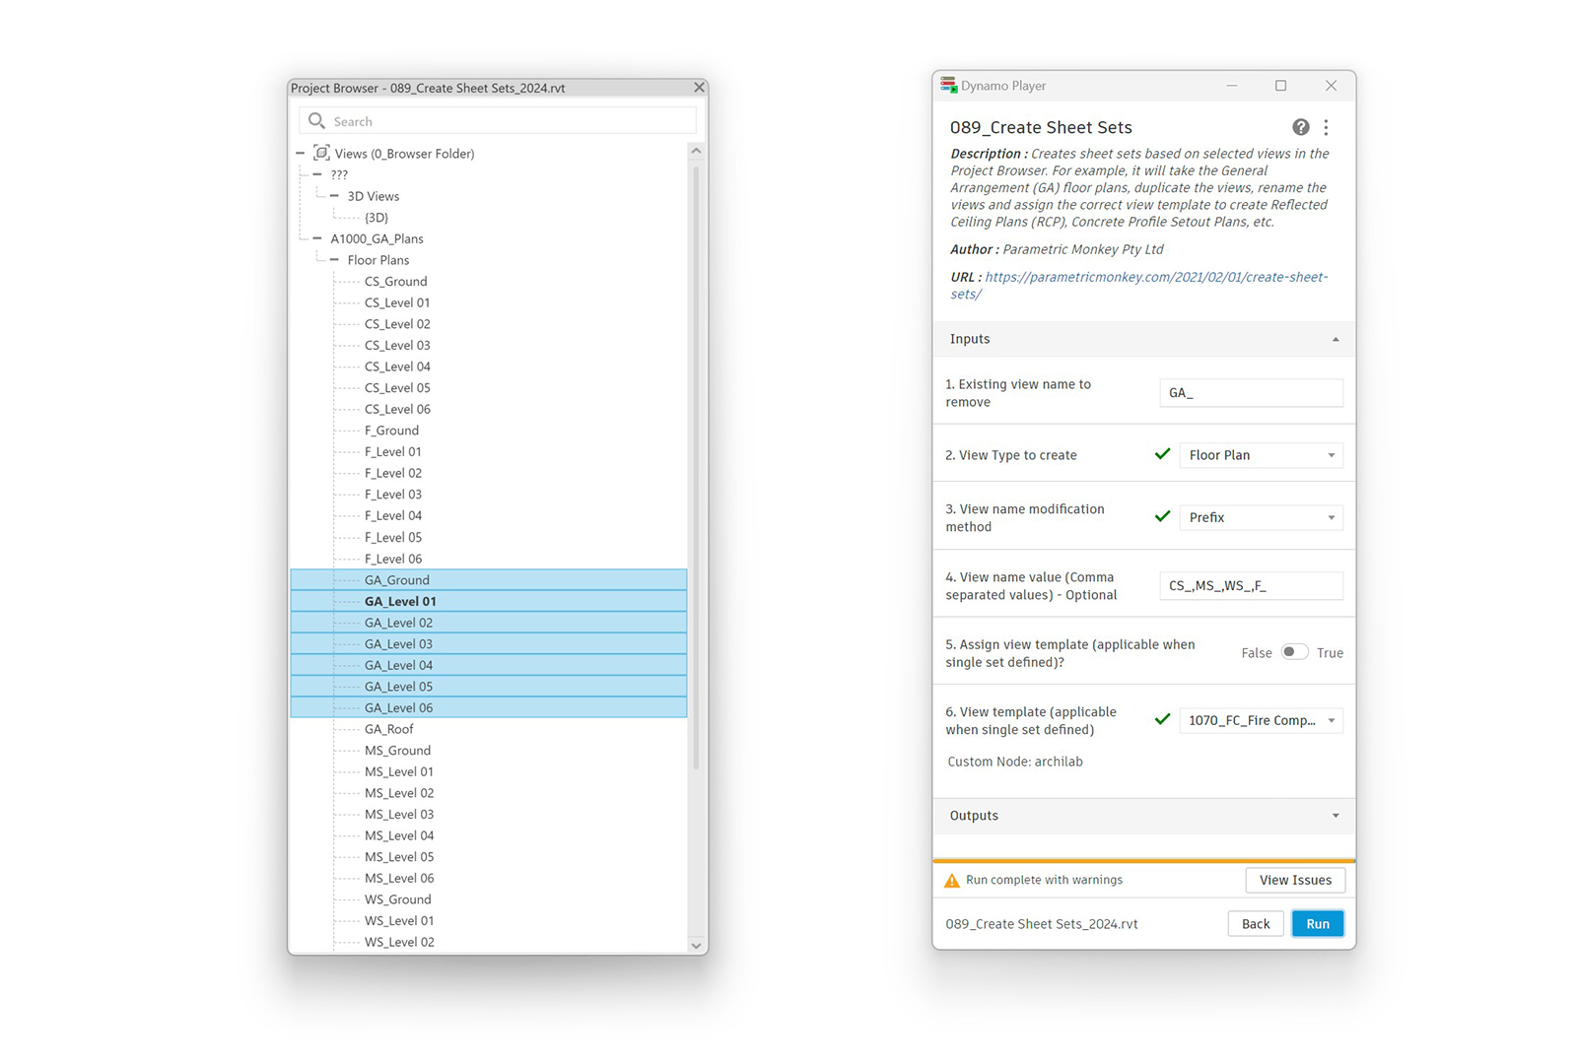Viewport: 1577px width, 1064px height.
Task: Click the View Issues button
Action: tap(1294, 880)
